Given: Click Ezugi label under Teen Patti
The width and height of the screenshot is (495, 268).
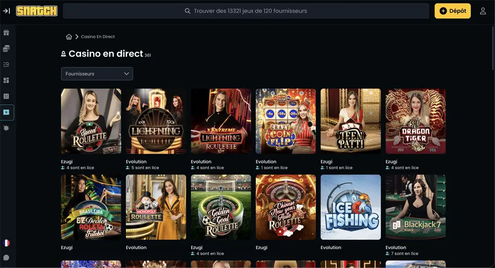Looking at the screenshot, I should pyautogui.click(x=326, y=161).
